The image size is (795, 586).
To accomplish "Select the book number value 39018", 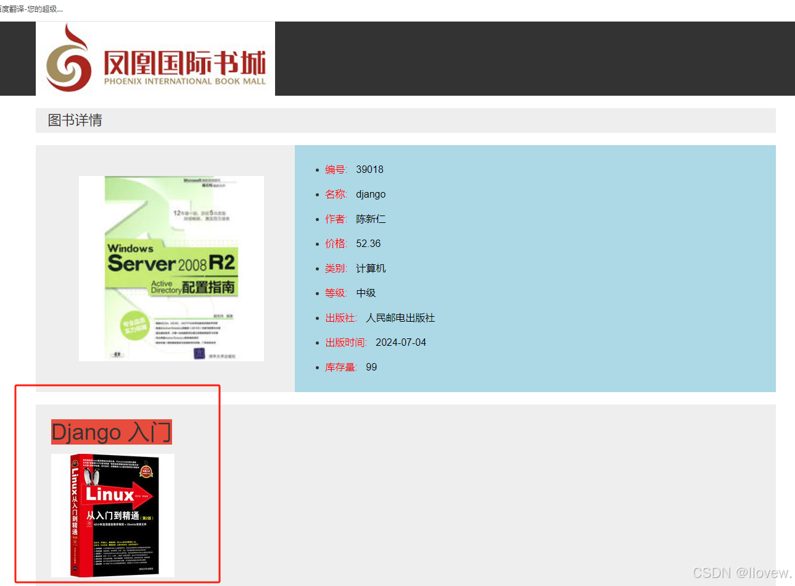I will [369, 170].
